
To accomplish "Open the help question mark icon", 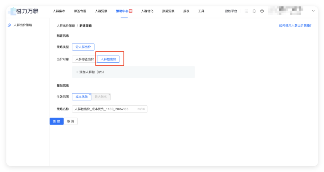I will 262,11.
